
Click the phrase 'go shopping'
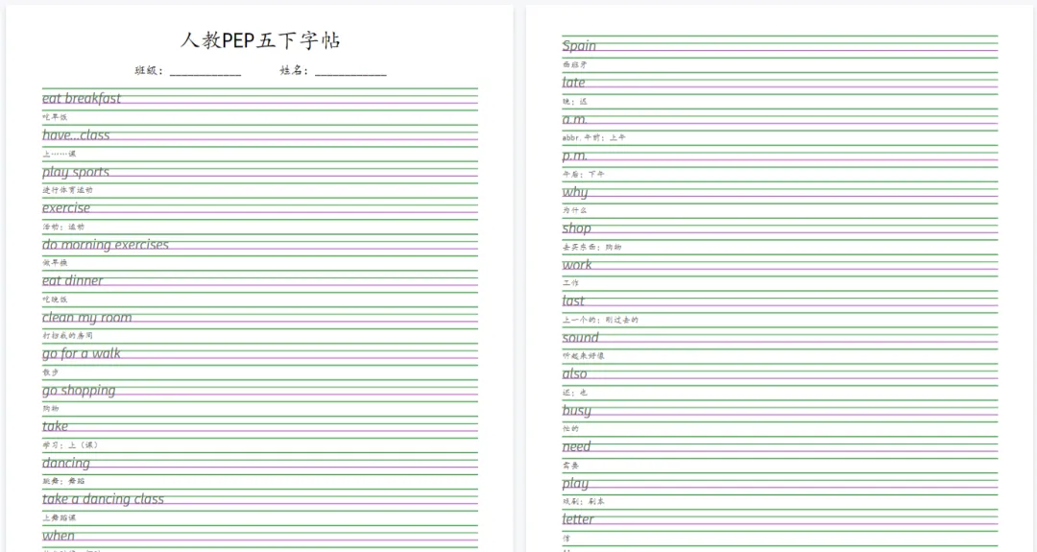[79, 391]
